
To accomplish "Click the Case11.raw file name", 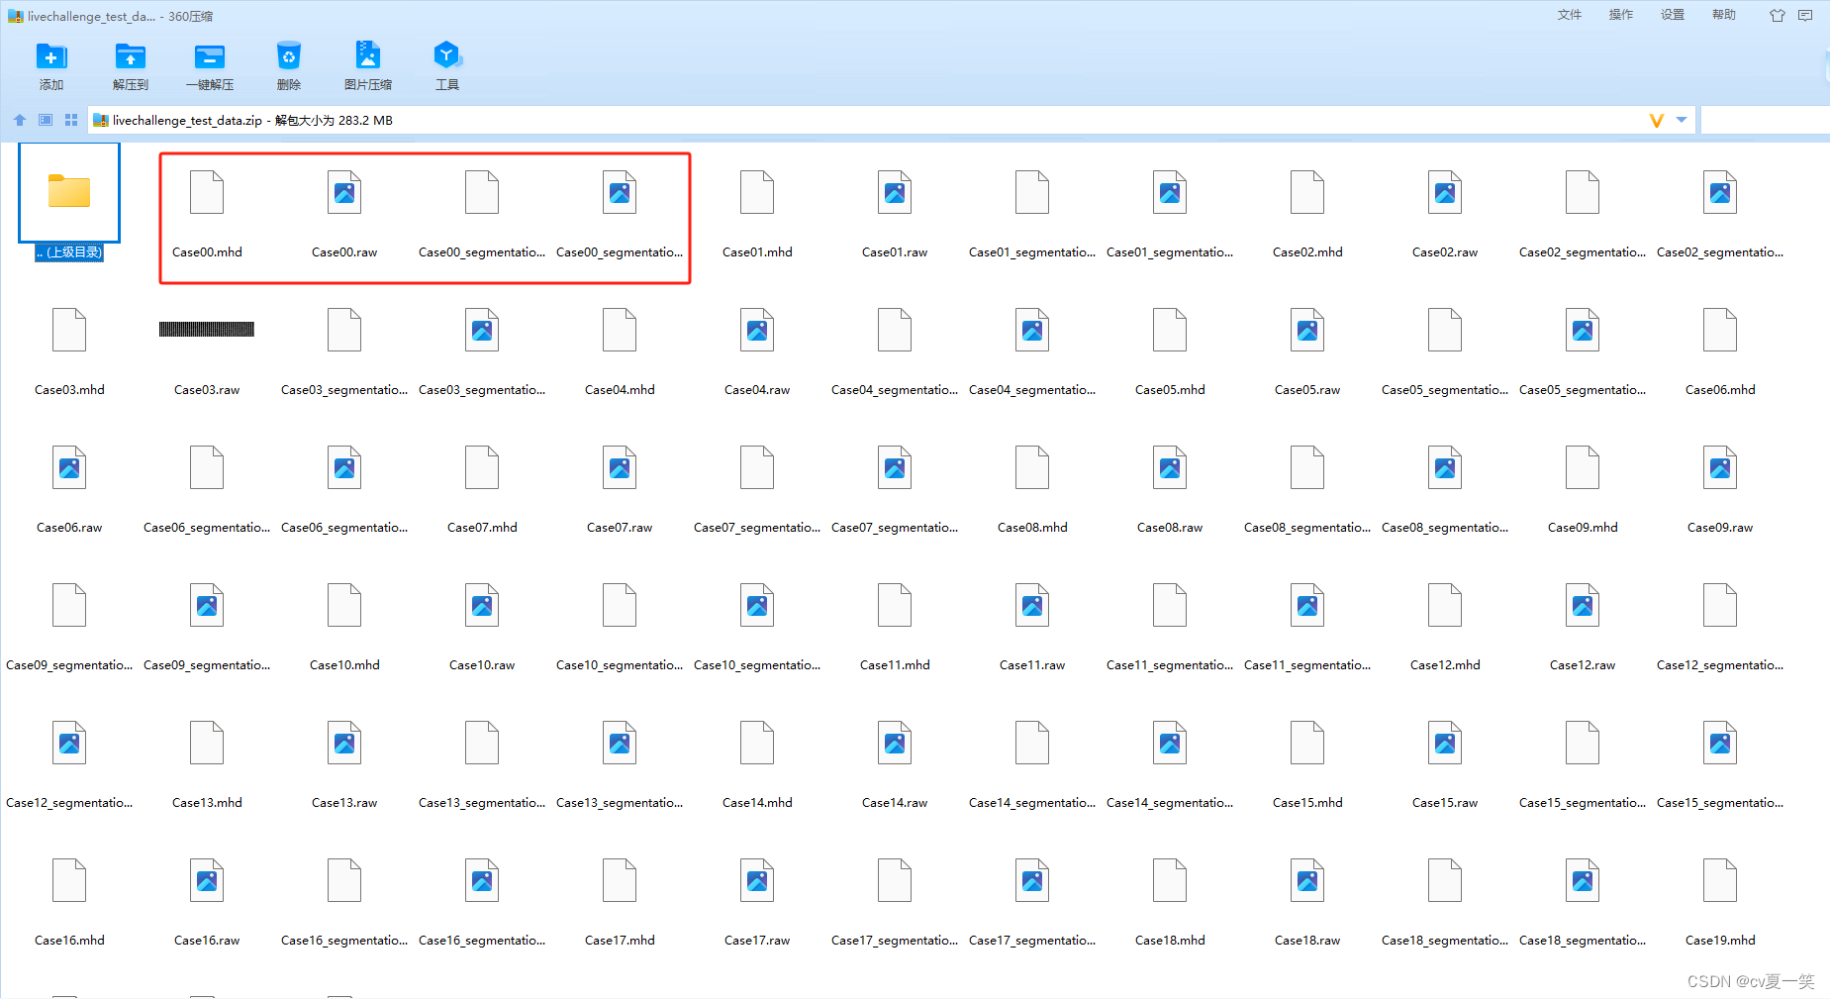I will pyautogui.click(x=1032, y=665).
